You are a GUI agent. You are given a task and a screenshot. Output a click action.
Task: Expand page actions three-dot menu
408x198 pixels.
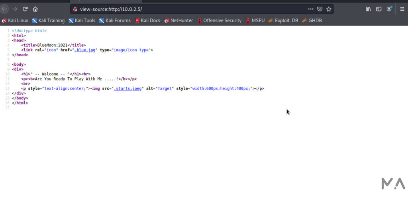(x=311, y=9)
